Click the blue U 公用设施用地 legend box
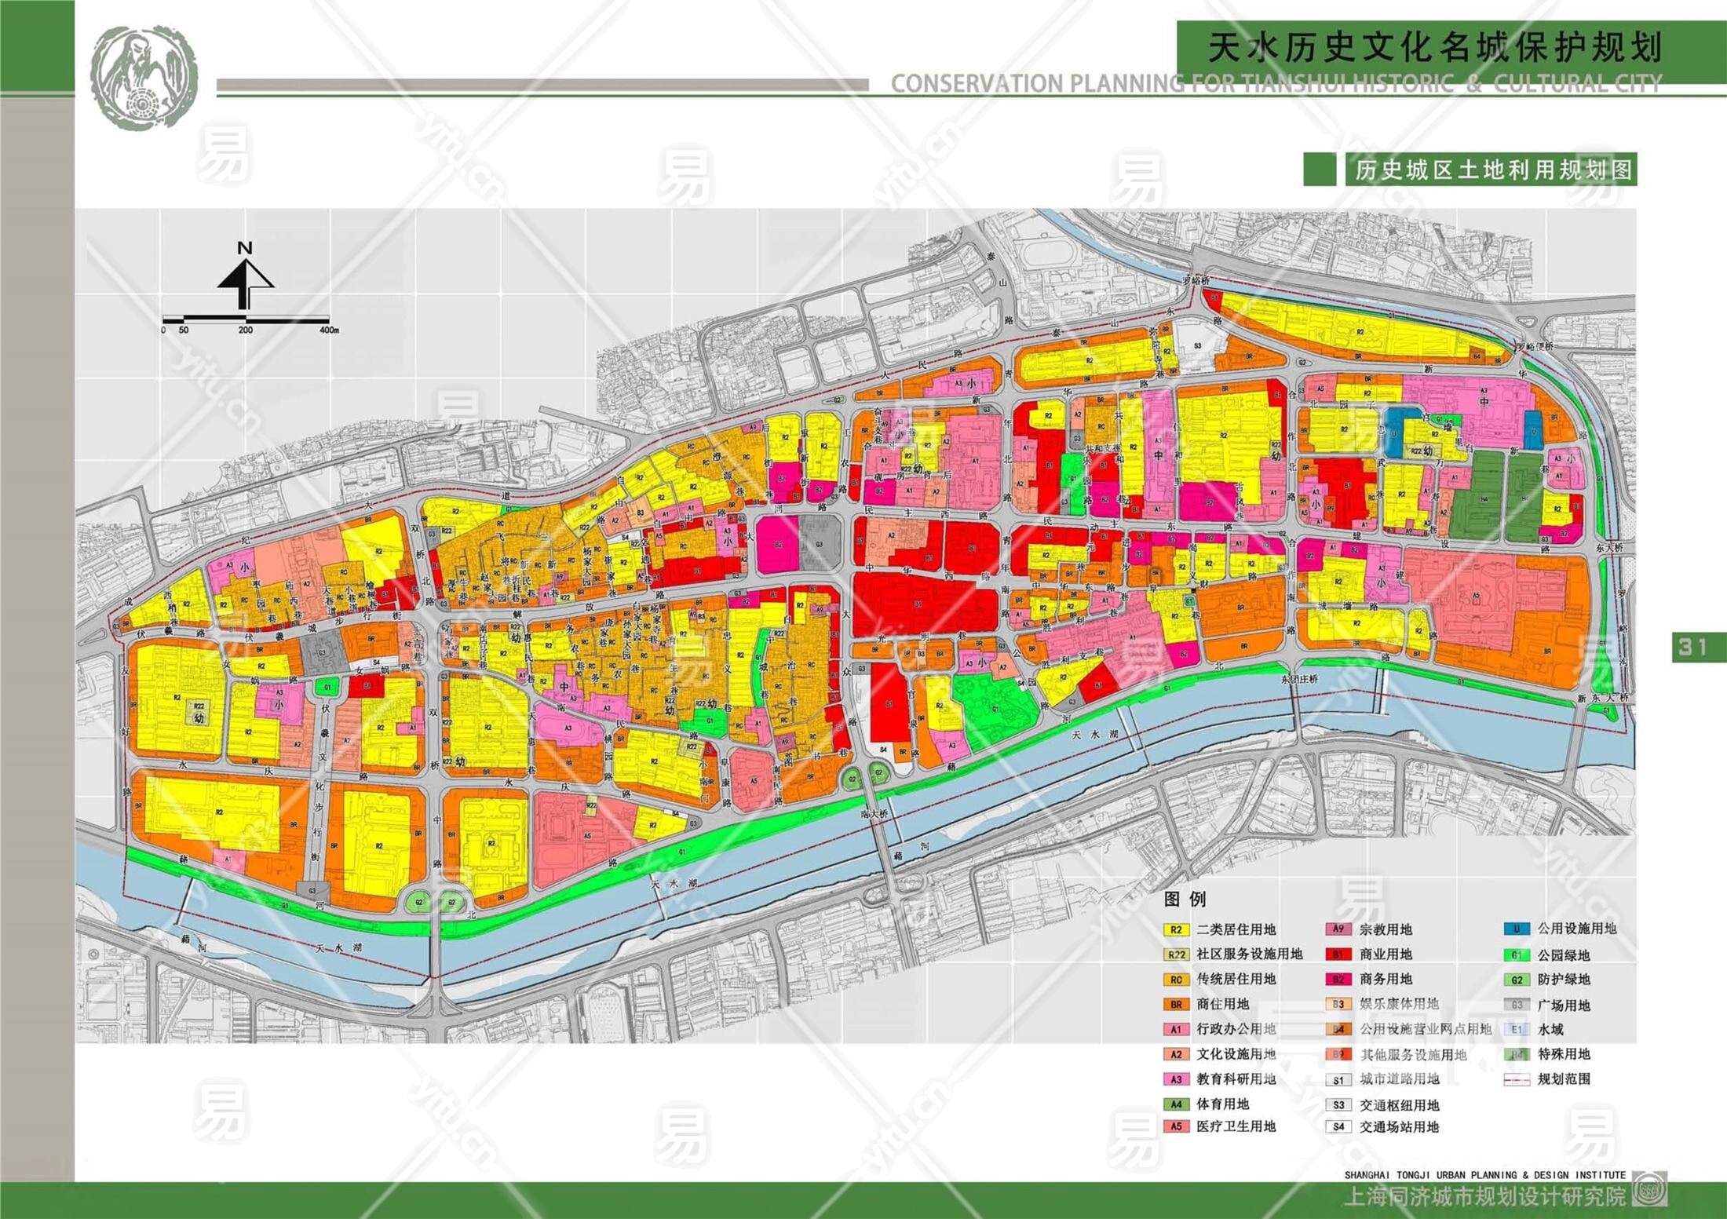Image resolution: width=1727 pixels, height=1219 pixels. coord(1516,929)
